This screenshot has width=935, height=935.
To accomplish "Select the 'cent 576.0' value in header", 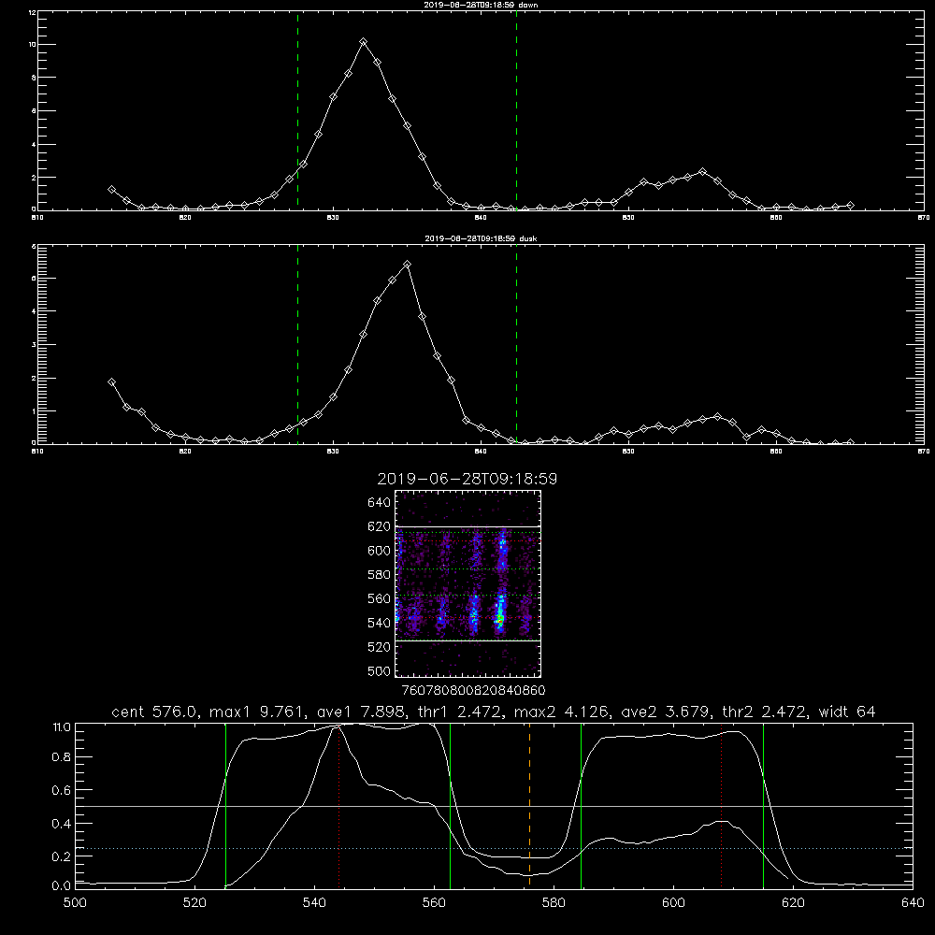I will 155,712.
